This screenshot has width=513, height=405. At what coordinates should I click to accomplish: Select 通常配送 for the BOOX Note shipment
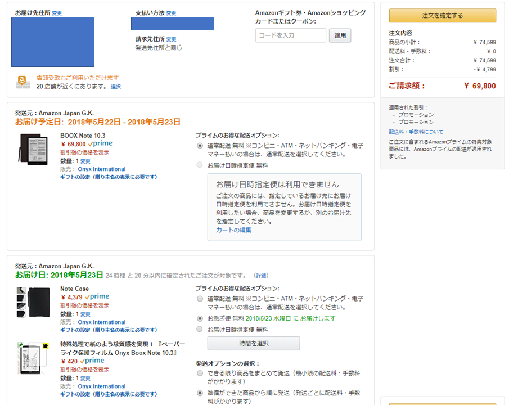200,146
